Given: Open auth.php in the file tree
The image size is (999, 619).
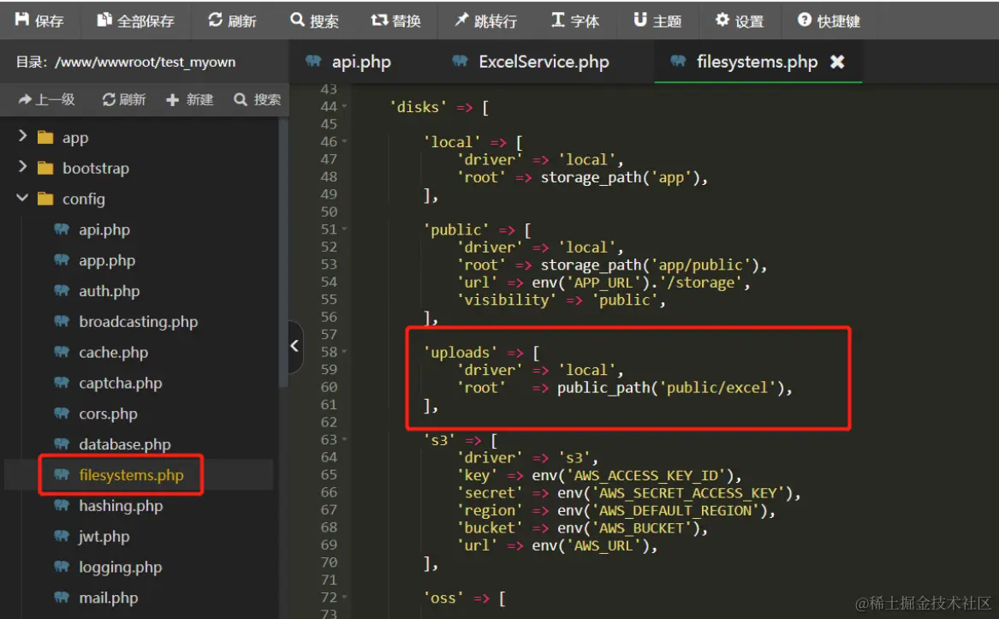Looking at the screenshot, I should (109, 291).
